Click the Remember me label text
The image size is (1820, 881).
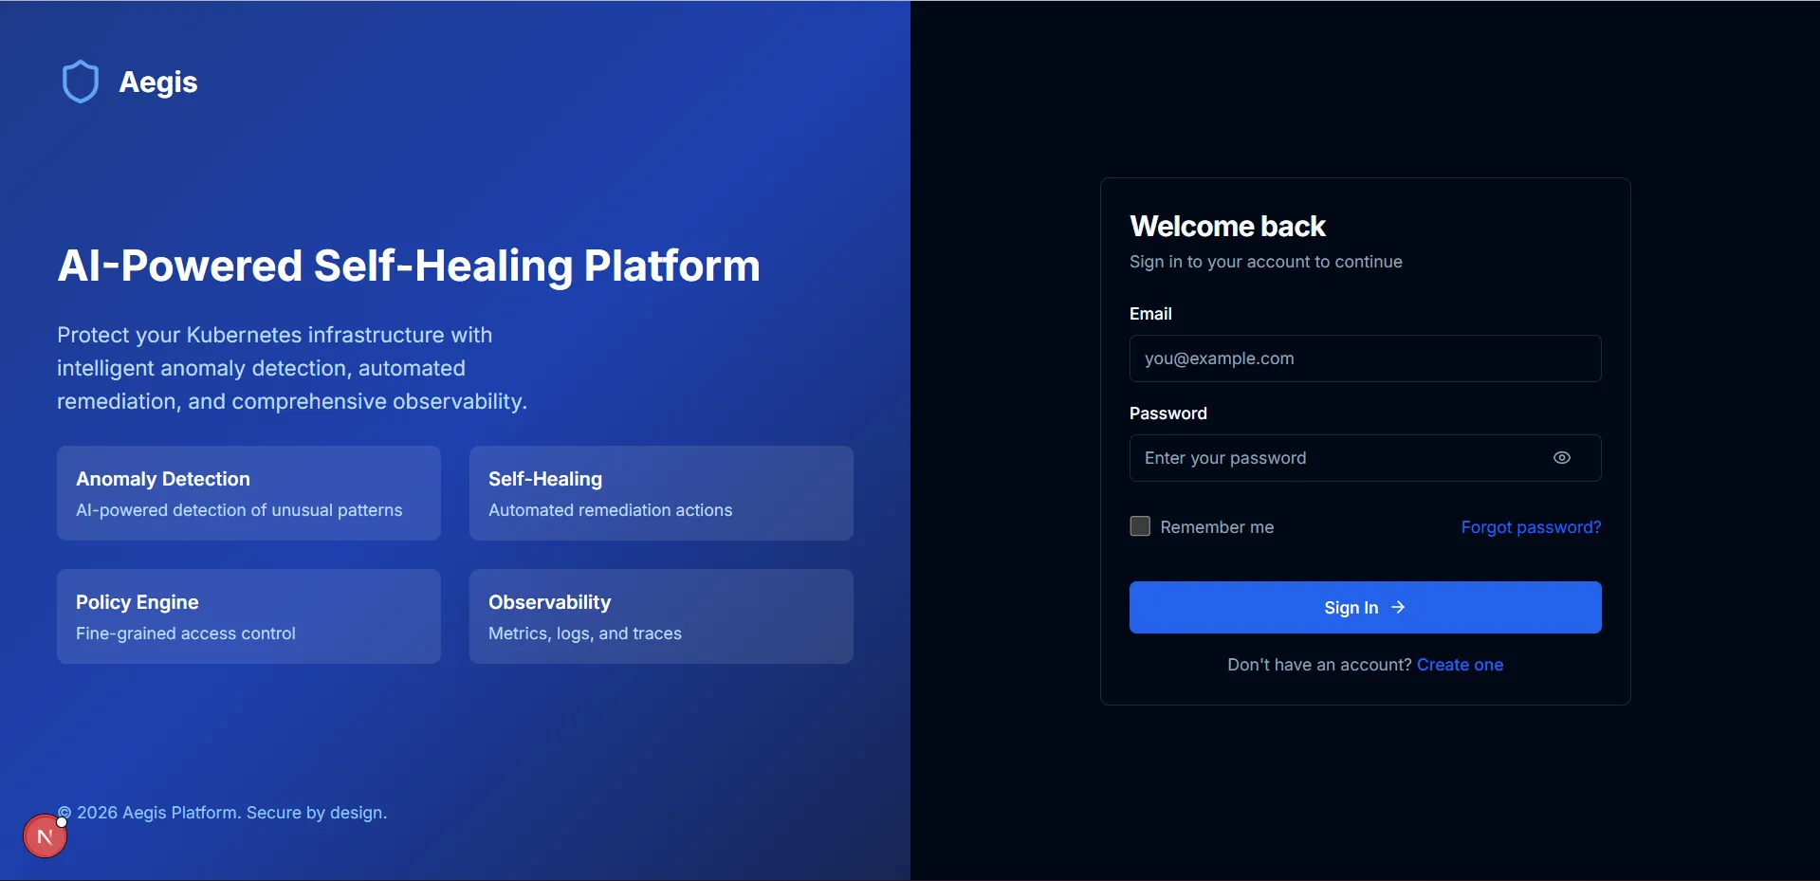(1217, 527)
